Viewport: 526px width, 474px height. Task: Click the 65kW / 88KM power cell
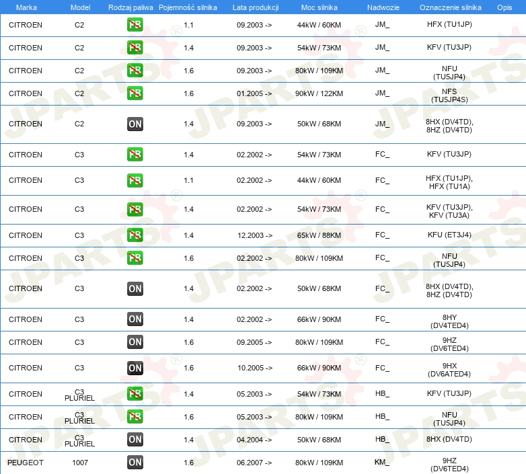tap(319, 235)
